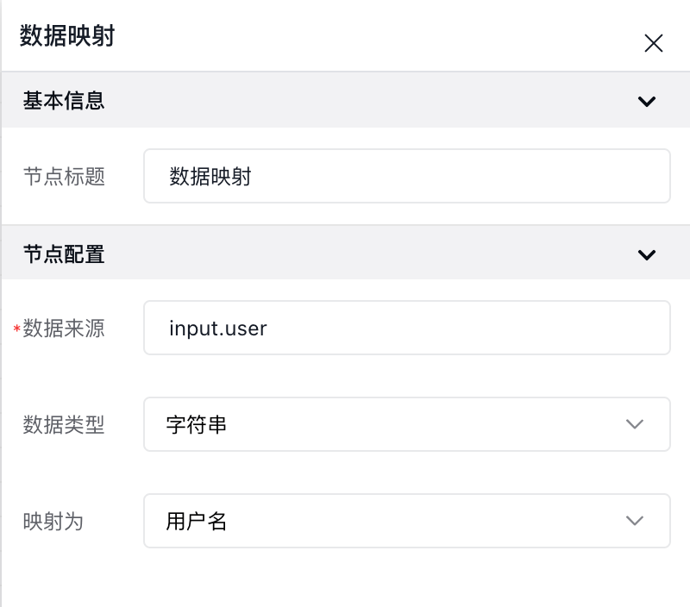Focus the 数据来源 input field

(406, 328)
